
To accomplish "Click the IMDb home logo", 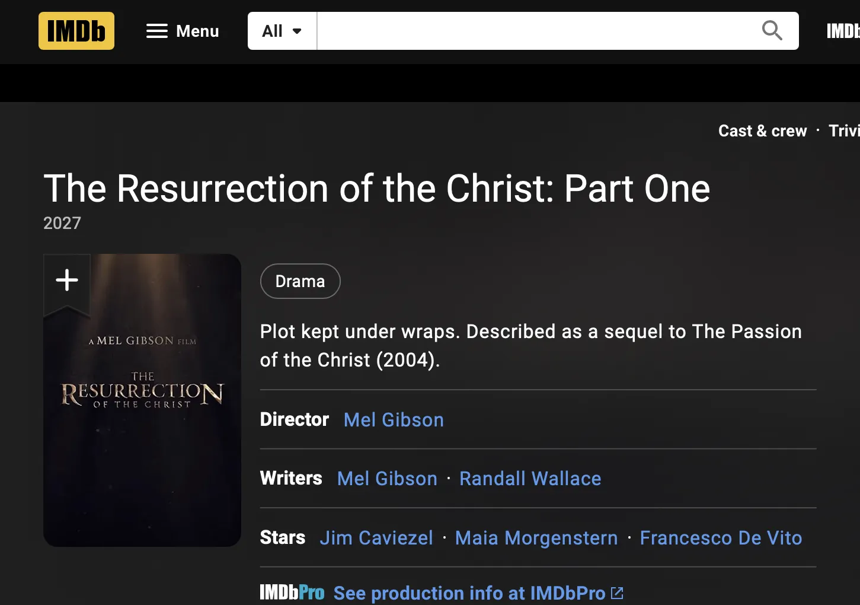I will tap(76, 31).
